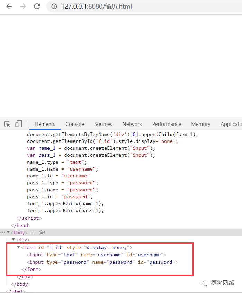Click the line 'form_1.appendChild(name_1);'
Viewport: 242px width, 293px height.
coord(65,203)
